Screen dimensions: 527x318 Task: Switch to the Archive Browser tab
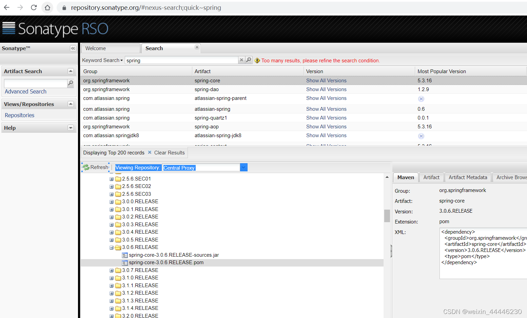coord(510,177)
